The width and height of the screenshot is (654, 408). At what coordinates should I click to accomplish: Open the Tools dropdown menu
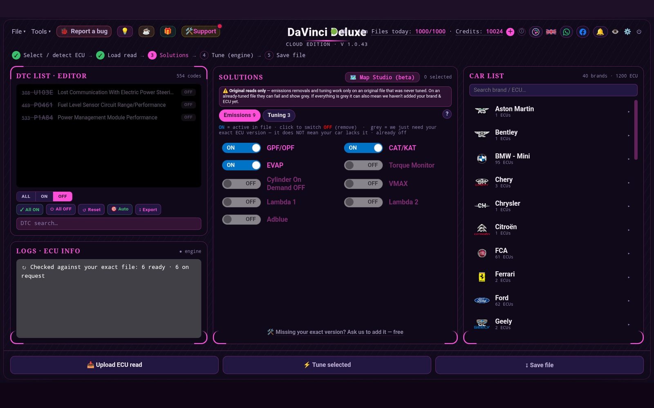(41, 31)
